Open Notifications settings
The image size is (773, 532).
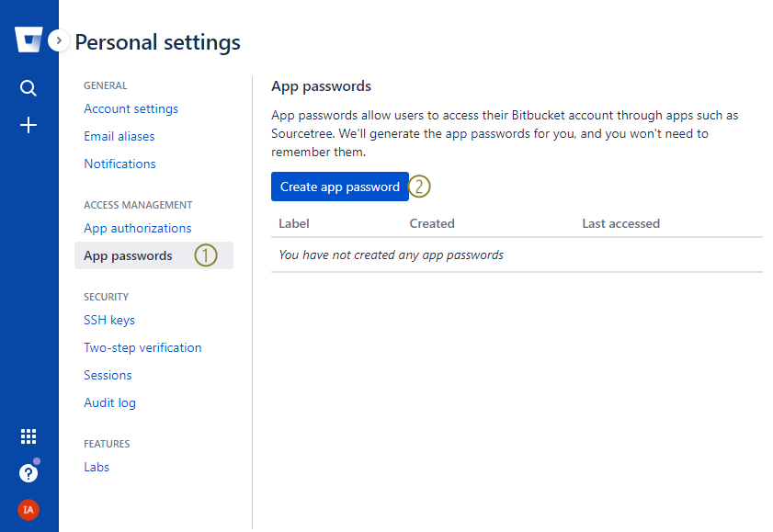(x=119, y=164)
